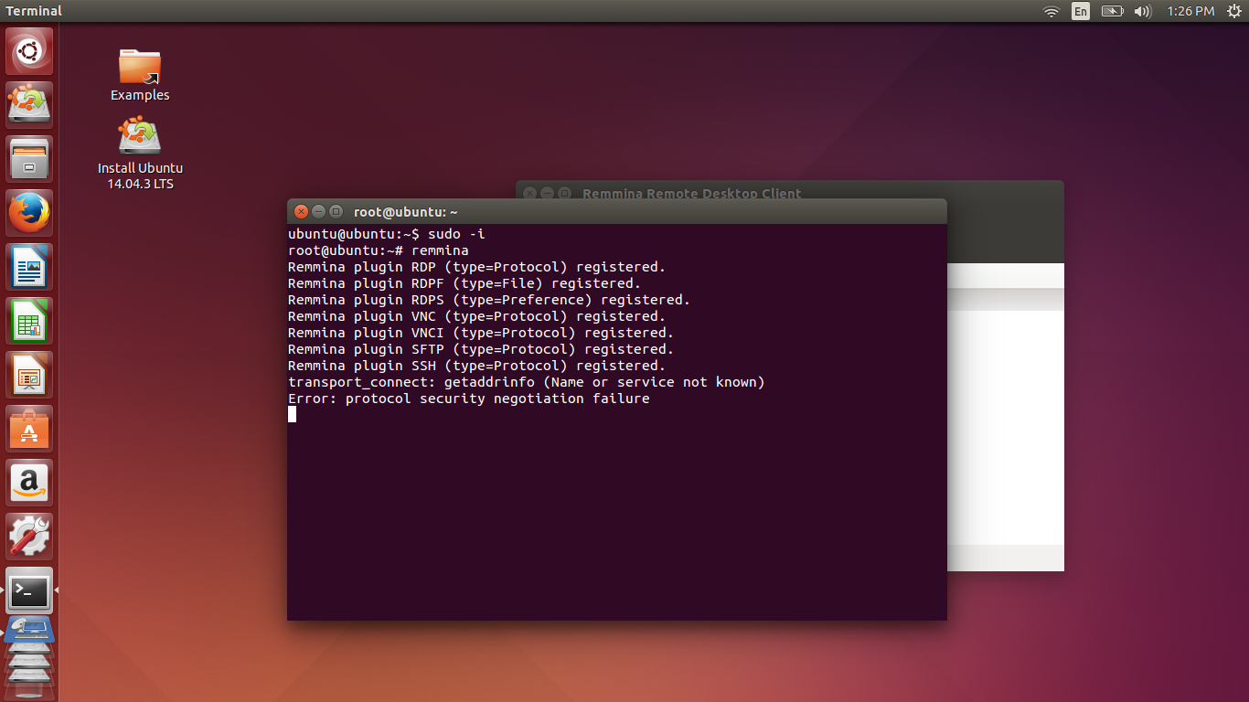Click the 'sudo -i' command line
The image size is (1249, 702).
click(387, 234)
